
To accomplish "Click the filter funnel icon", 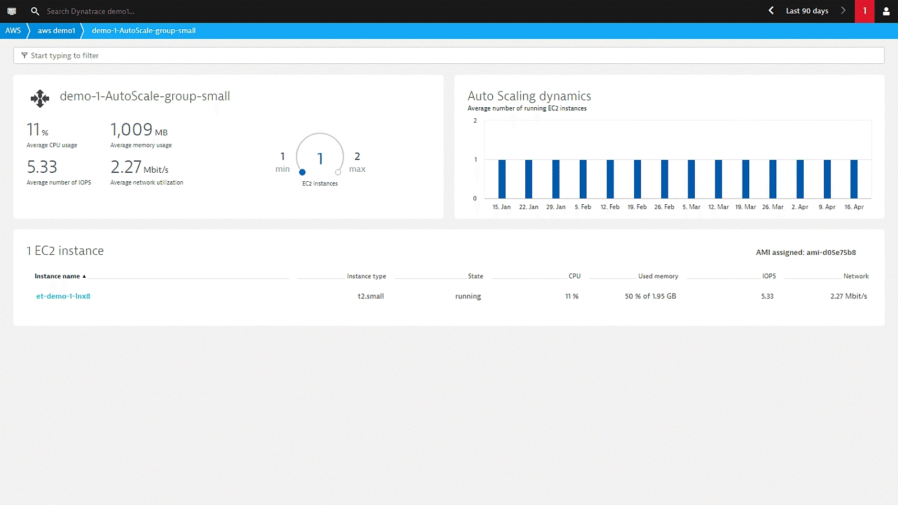I will pyautogui.click(x=24, y=56).
